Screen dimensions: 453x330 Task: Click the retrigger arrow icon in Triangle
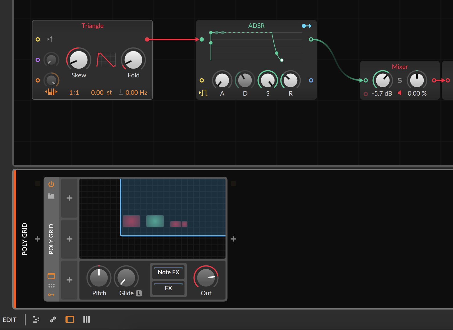point(50,39)
